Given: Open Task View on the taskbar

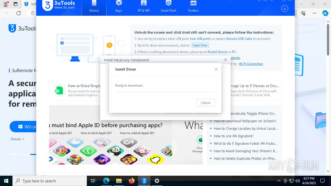Looking at the screenshot, I should click(x=93, y=181).
